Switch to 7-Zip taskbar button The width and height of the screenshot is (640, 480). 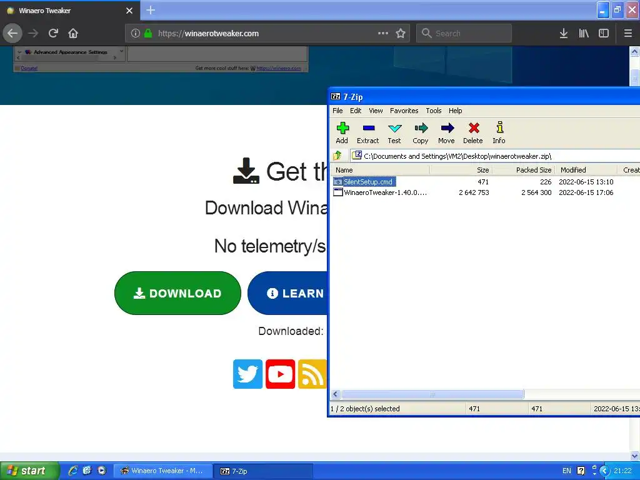[262, 471]
